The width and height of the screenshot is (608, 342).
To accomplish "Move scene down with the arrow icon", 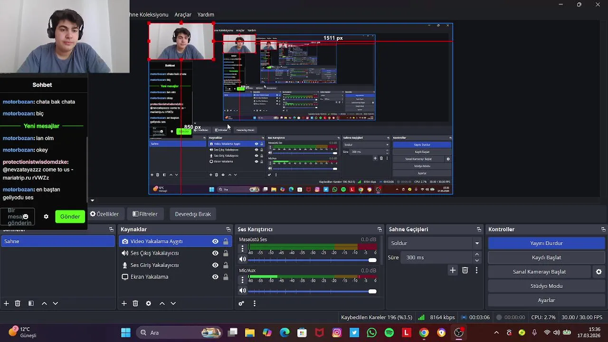I will (55, 304).
